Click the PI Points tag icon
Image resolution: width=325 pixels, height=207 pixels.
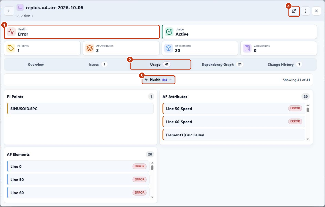[x=11, y=48]
